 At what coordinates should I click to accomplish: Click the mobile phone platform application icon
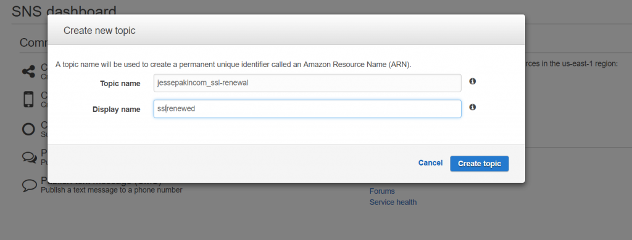[x=28, y=99]
